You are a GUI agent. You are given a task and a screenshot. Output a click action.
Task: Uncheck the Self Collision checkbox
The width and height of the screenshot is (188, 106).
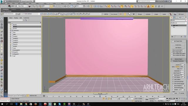173,77
